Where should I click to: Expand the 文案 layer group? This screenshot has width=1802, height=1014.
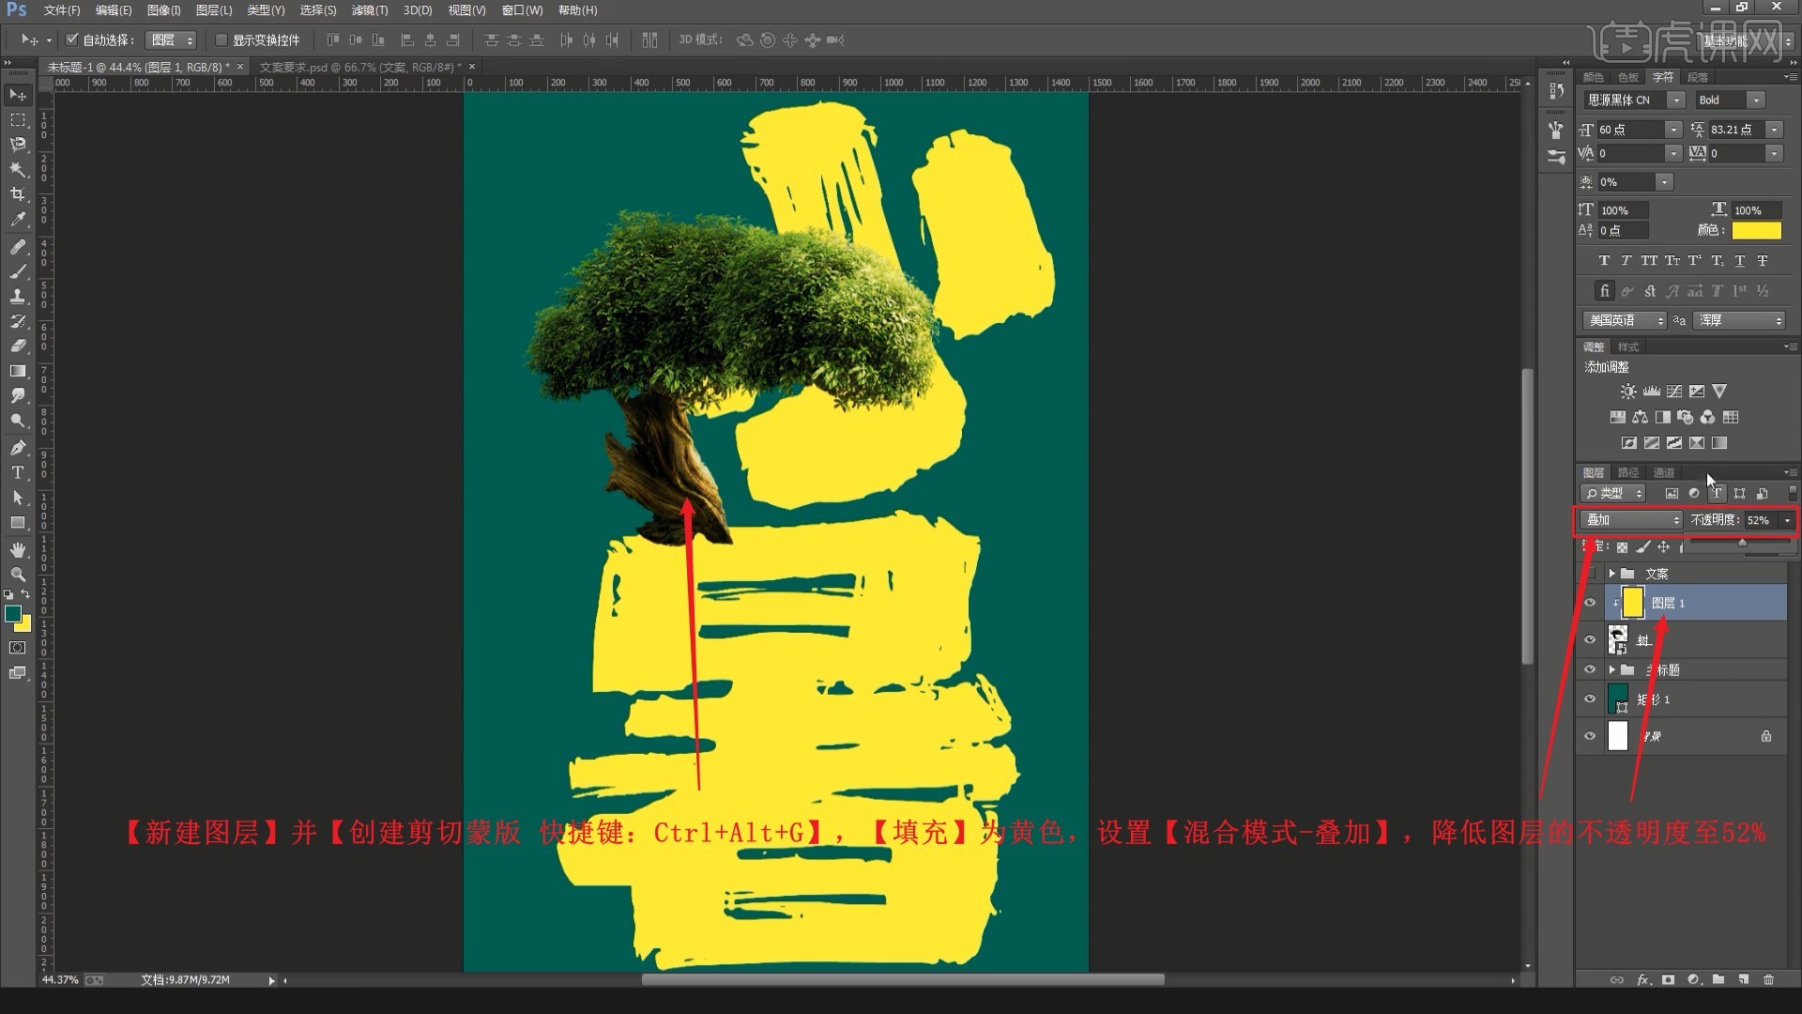coord(1611,574)
